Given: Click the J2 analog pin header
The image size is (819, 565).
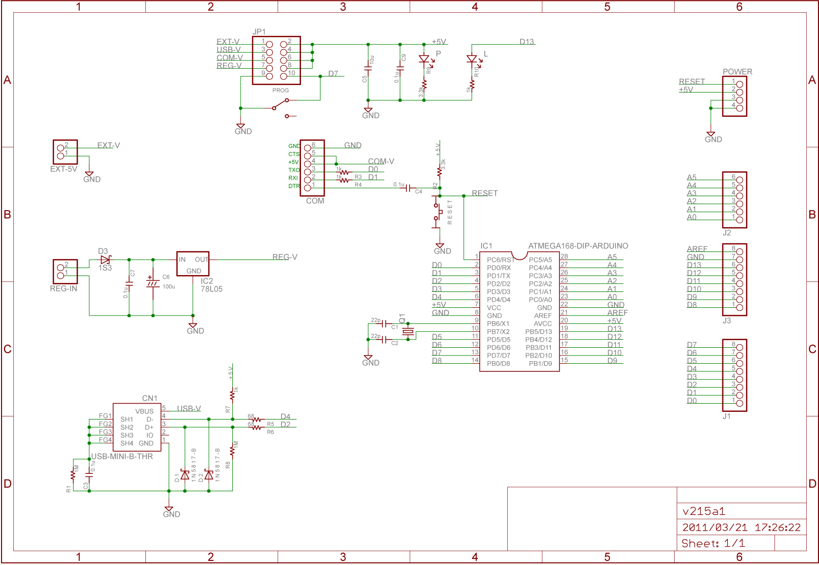Looking at the screenshot, I should pyautogui.click(x=735, y=200).
